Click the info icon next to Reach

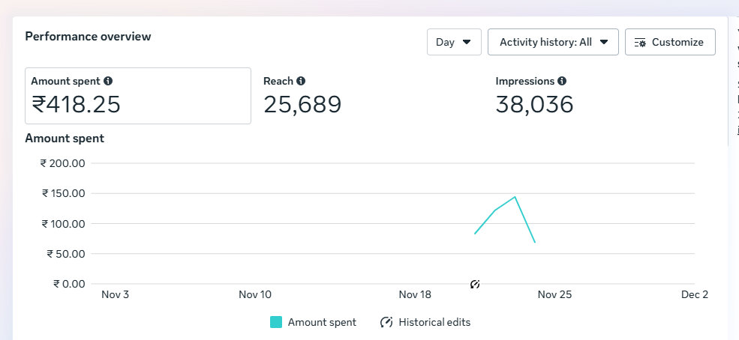click(301, 81)
